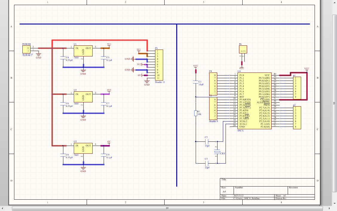Viewport: 337px width, 211px height.
Task: Click the vertical scrollbar thumb
Action: point(334,104)
